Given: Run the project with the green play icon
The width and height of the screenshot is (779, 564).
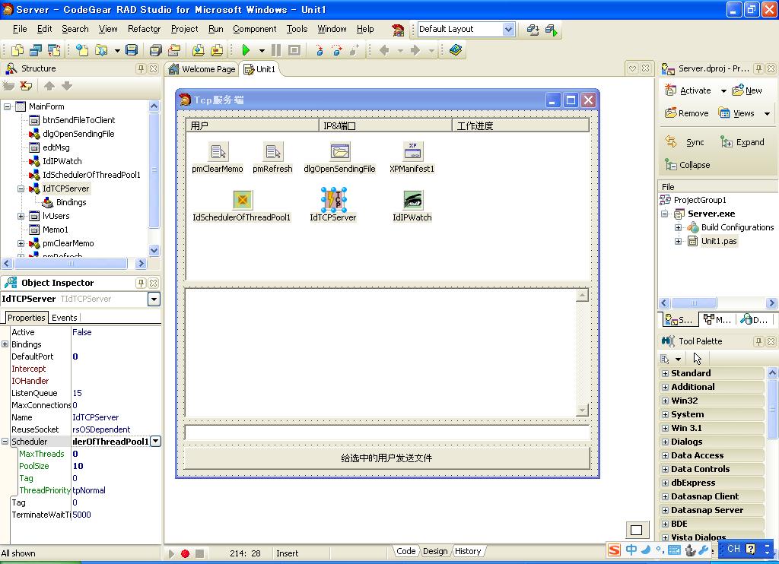Looking at the screenshot, I should (246, 50).
